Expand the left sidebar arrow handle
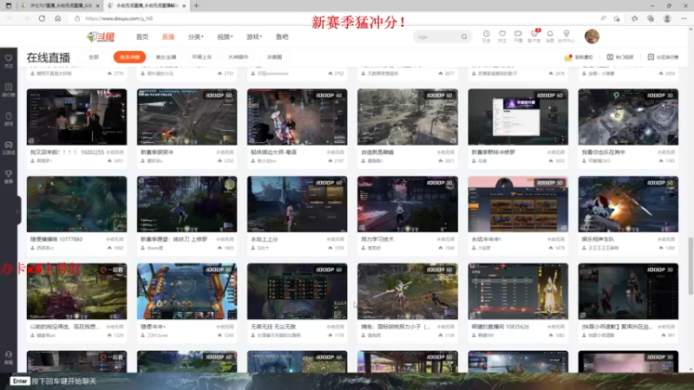Image resolution: width=694 pixels, height=390 pixels. (x=18, y=211)
